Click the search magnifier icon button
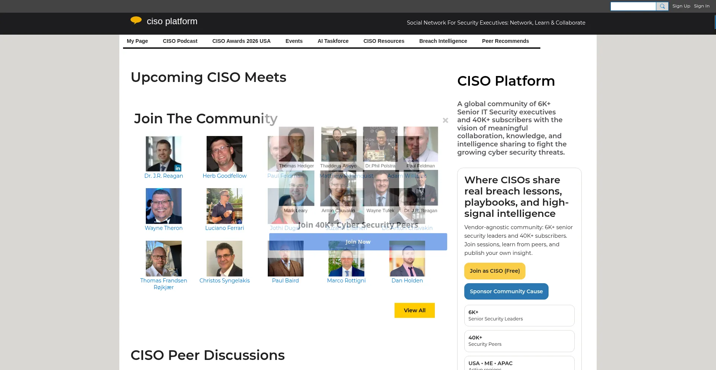 (x=662, y=6)
